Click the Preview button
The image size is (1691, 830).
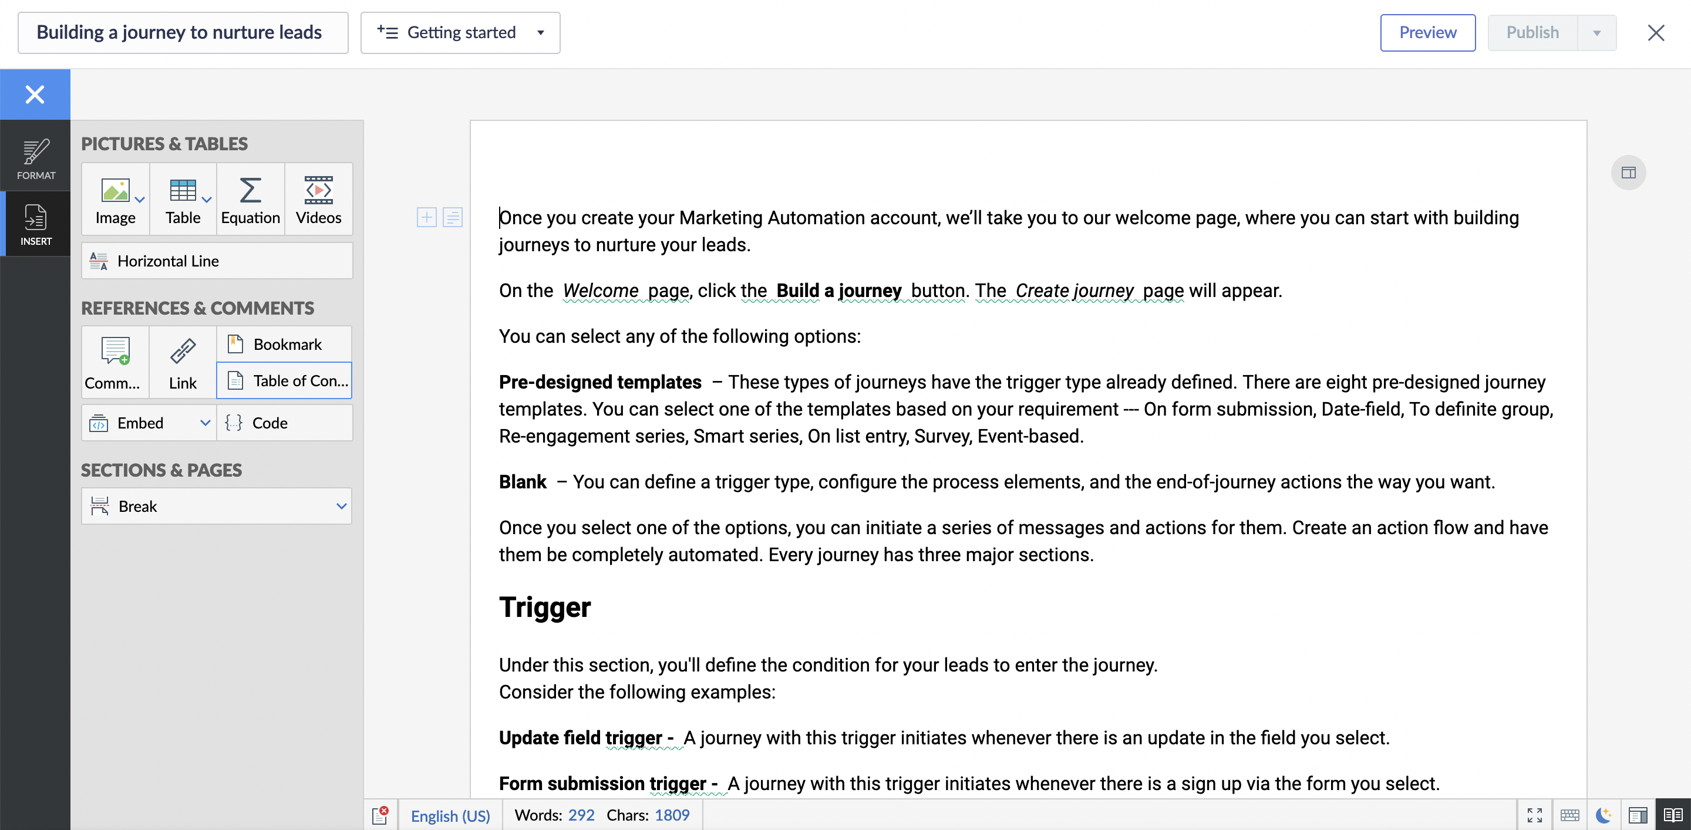click(1427, 33)
